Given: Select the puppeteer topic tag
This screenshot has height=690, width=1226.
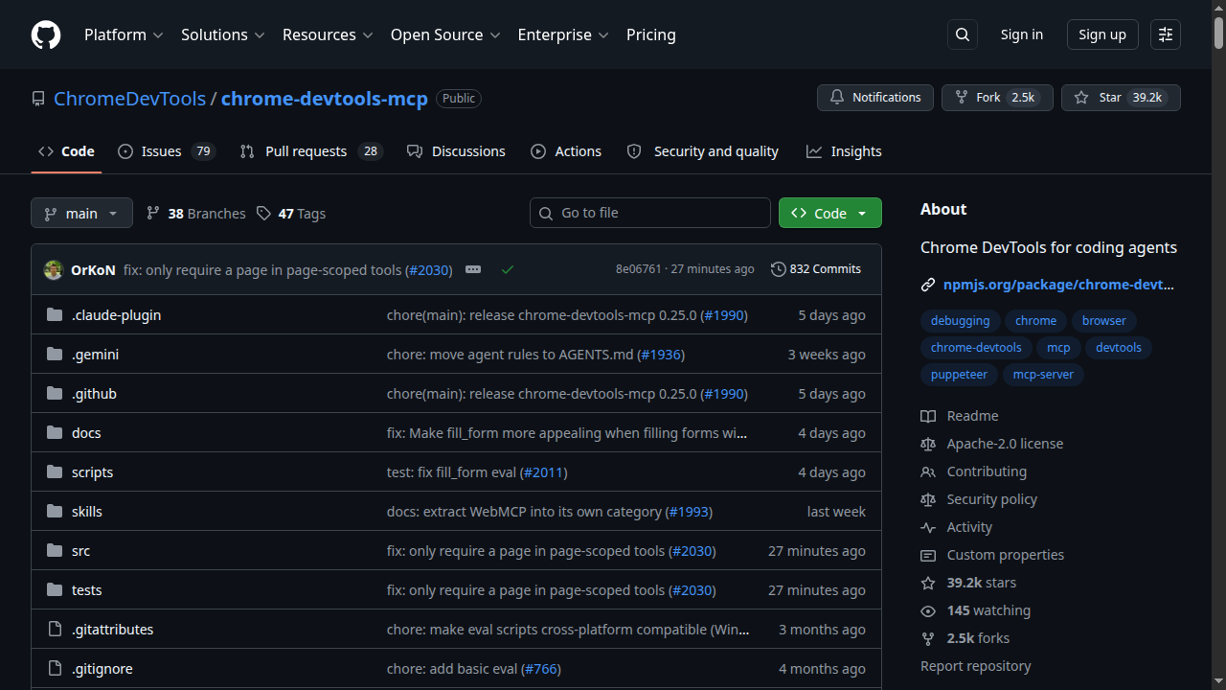Looking at the screenshot, I should pos(959,375).
